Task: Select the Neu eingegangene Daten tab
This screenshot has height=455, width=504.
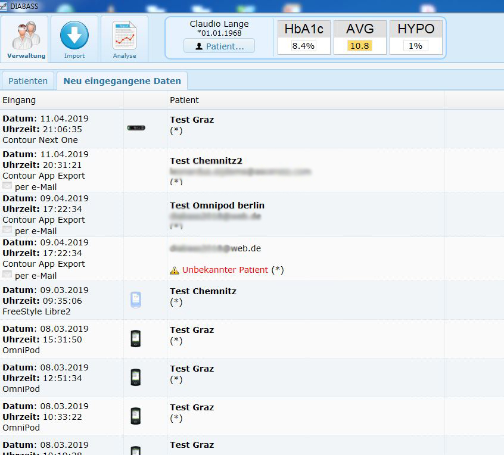Action: pyautogui.click(x=122, y=81)
